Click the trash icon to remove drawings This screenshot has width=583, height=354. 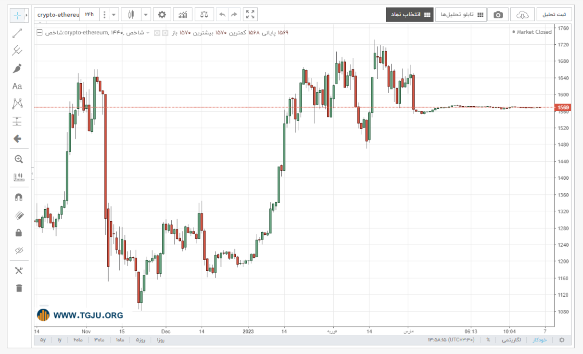[19, 288]
